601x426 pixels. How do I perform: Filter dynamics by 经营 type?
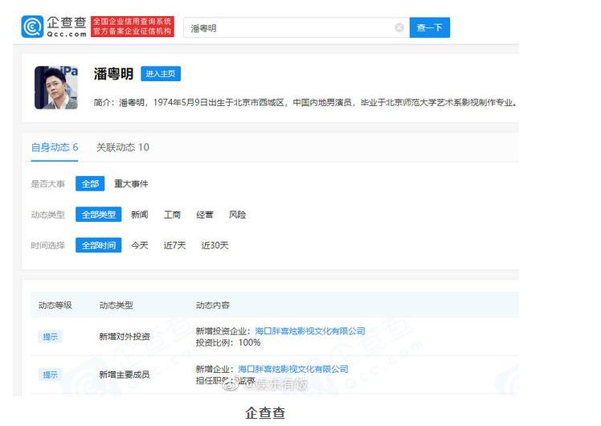pyautogui.click(x=205, y=215)
